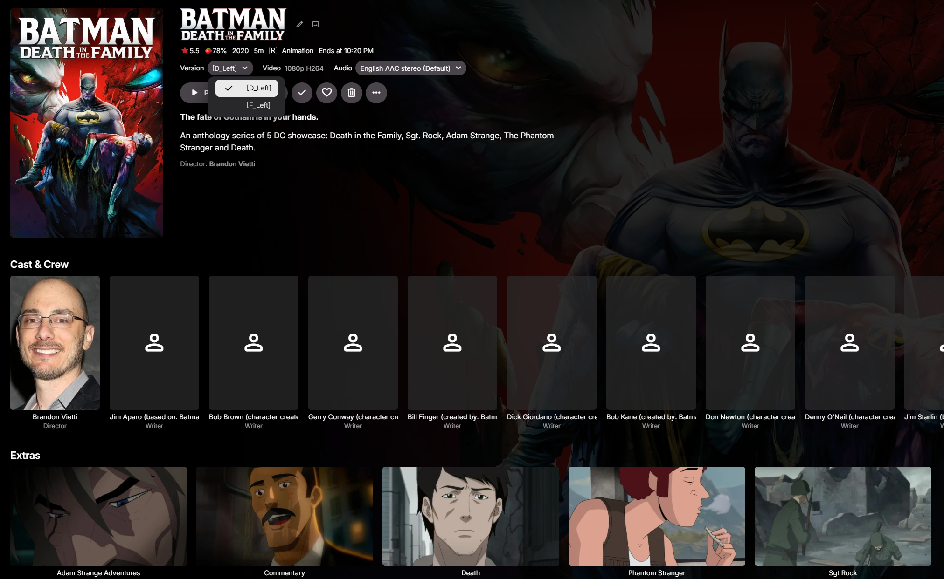Open Bob Kane's person placeholder card
This screenshot has width=944, height=579.
pyautogui.click(x=651, y=343)
